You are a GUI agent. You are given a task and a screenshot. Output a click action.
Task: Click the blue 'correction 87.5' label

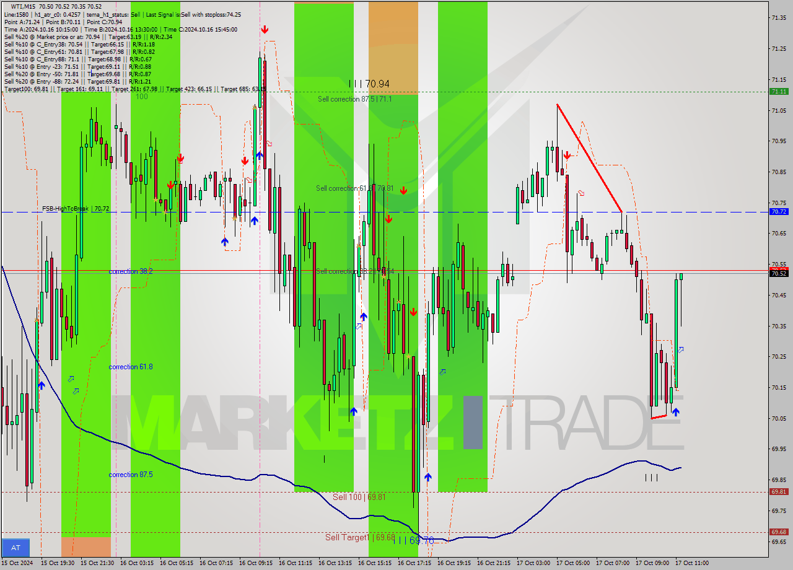coord(131,475)
